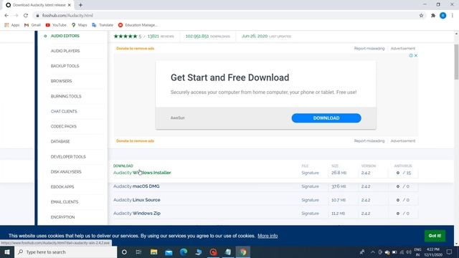This screenshot has width=459, height=258.
Task: Open the YouTube bookmark
Action: click(56, 25)
